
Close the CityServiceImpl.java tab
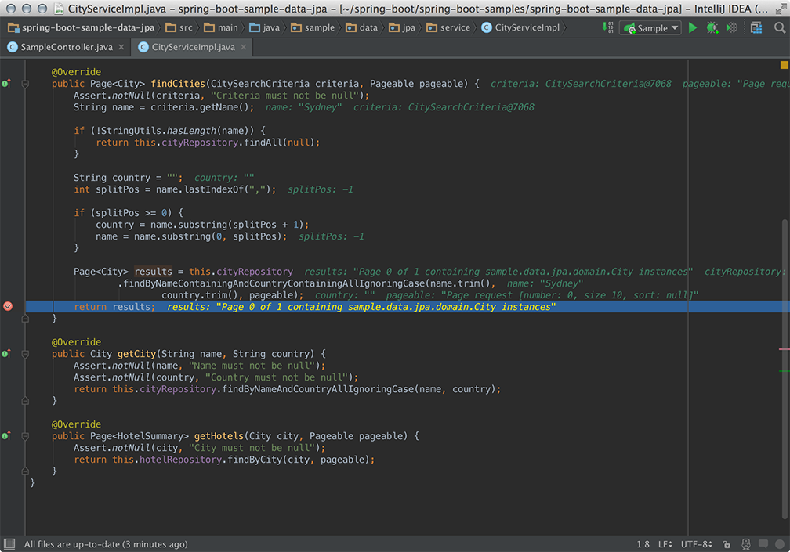click(x=244, y=47)
